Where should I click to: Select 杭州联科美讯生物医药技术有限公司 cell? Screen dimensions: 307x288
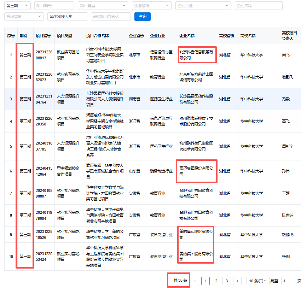click(x=197, y=146)
